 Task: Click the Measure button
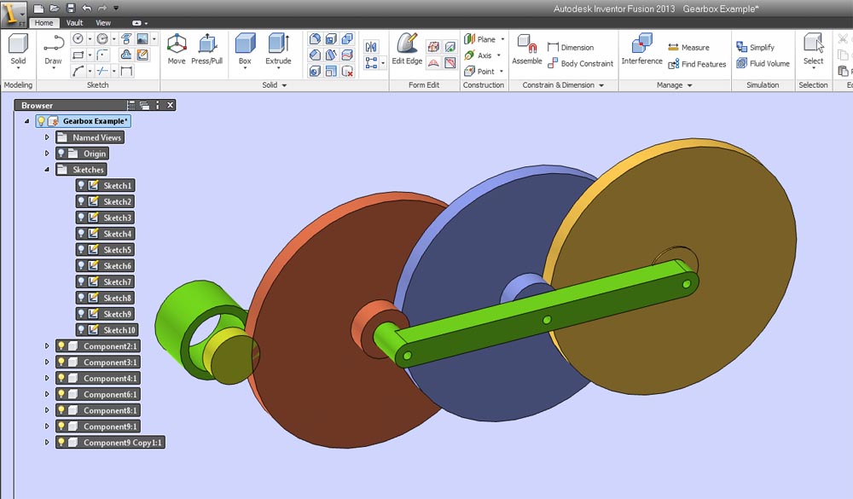688,48
